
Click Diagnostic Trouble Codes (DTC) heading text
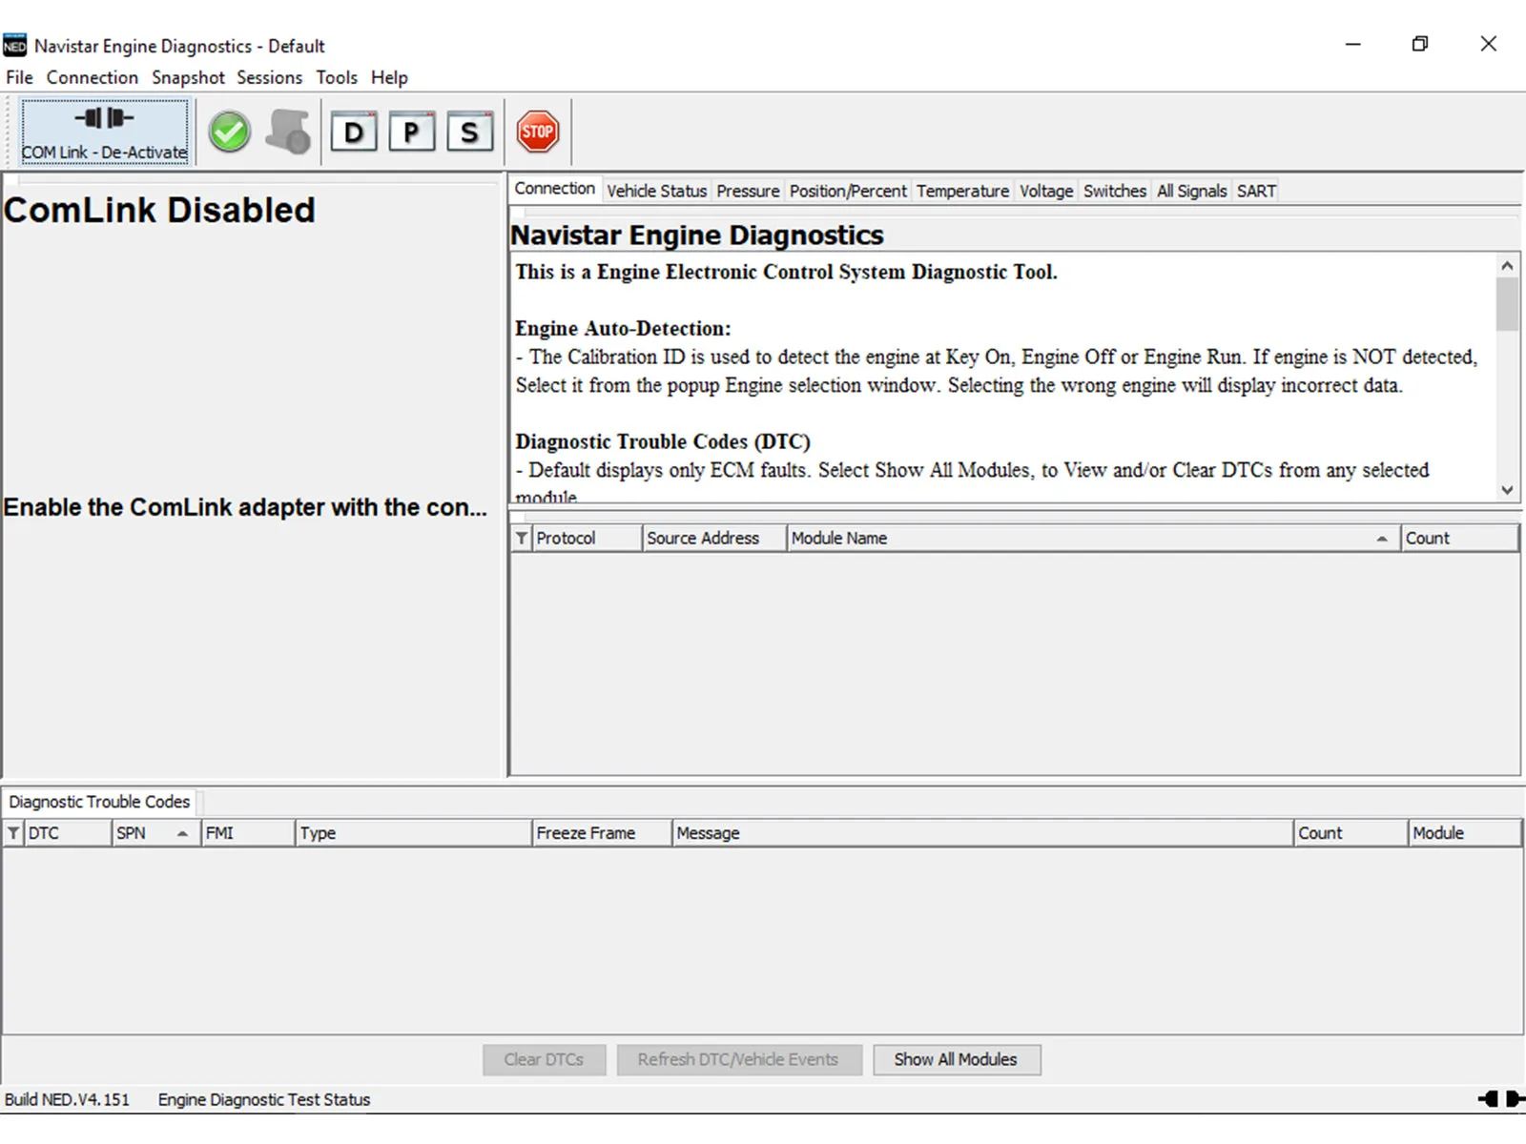[663, 441]
